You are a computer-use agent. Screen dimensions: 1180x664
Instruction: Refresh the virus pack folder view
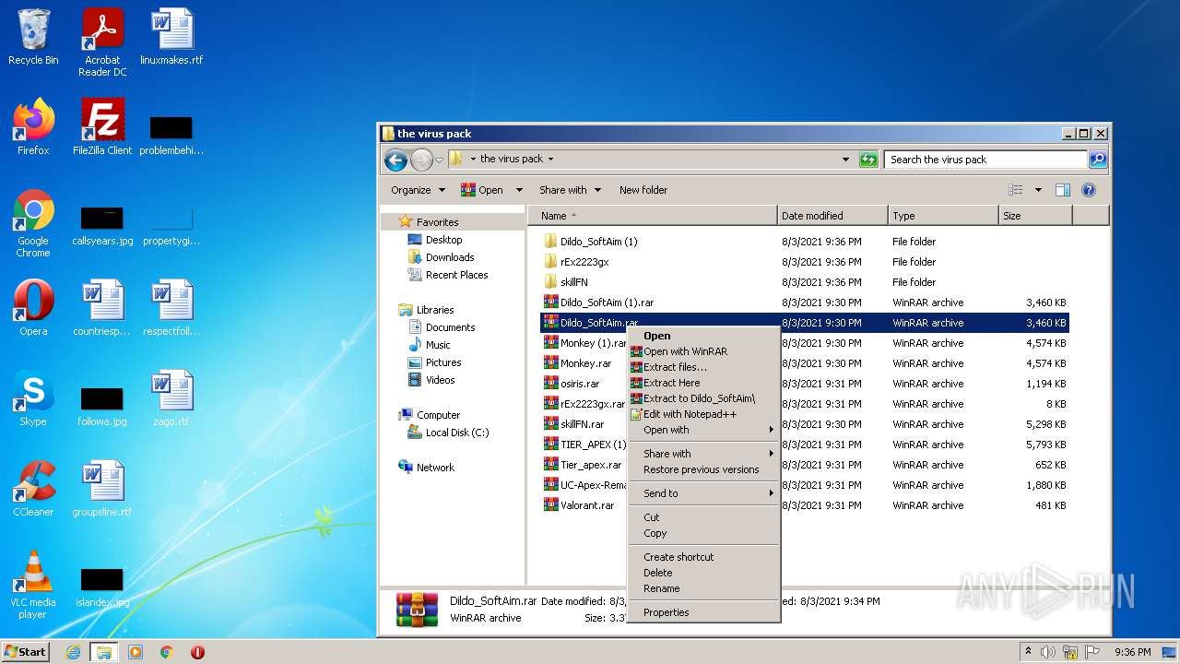pyautogui.click(x=868, y=160)
